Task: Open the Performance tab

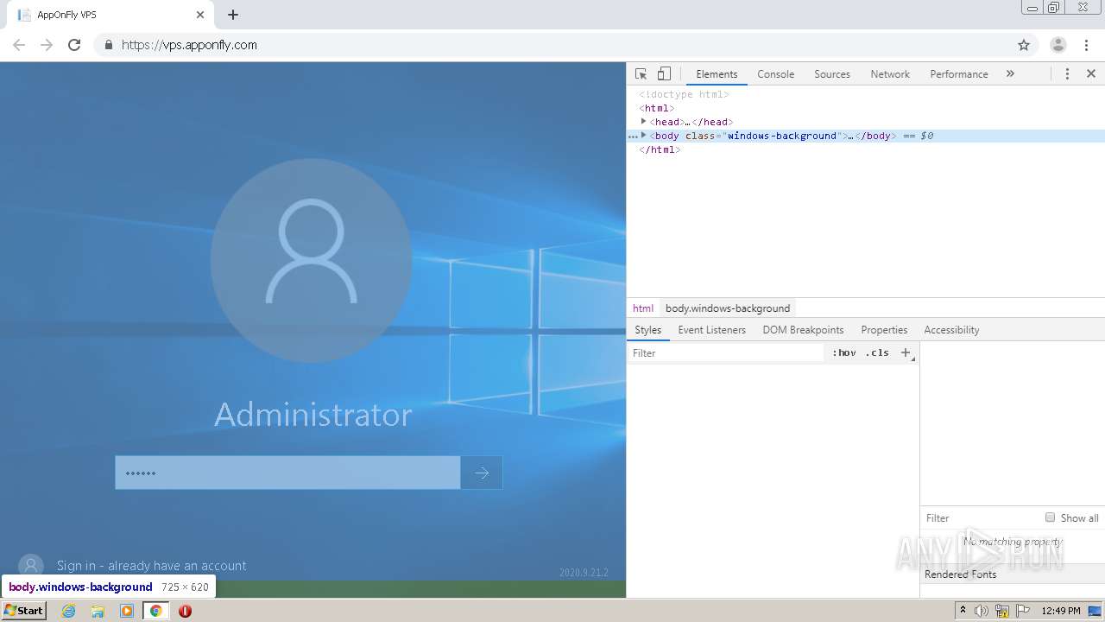Action: [x=959, y=74]
